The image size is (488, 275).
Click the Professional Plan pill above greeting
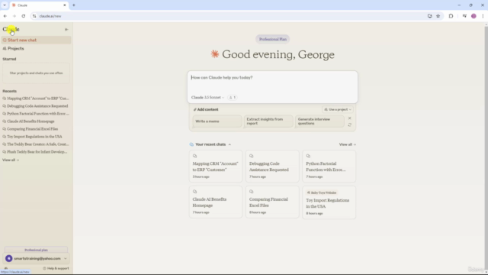[273, 39]
